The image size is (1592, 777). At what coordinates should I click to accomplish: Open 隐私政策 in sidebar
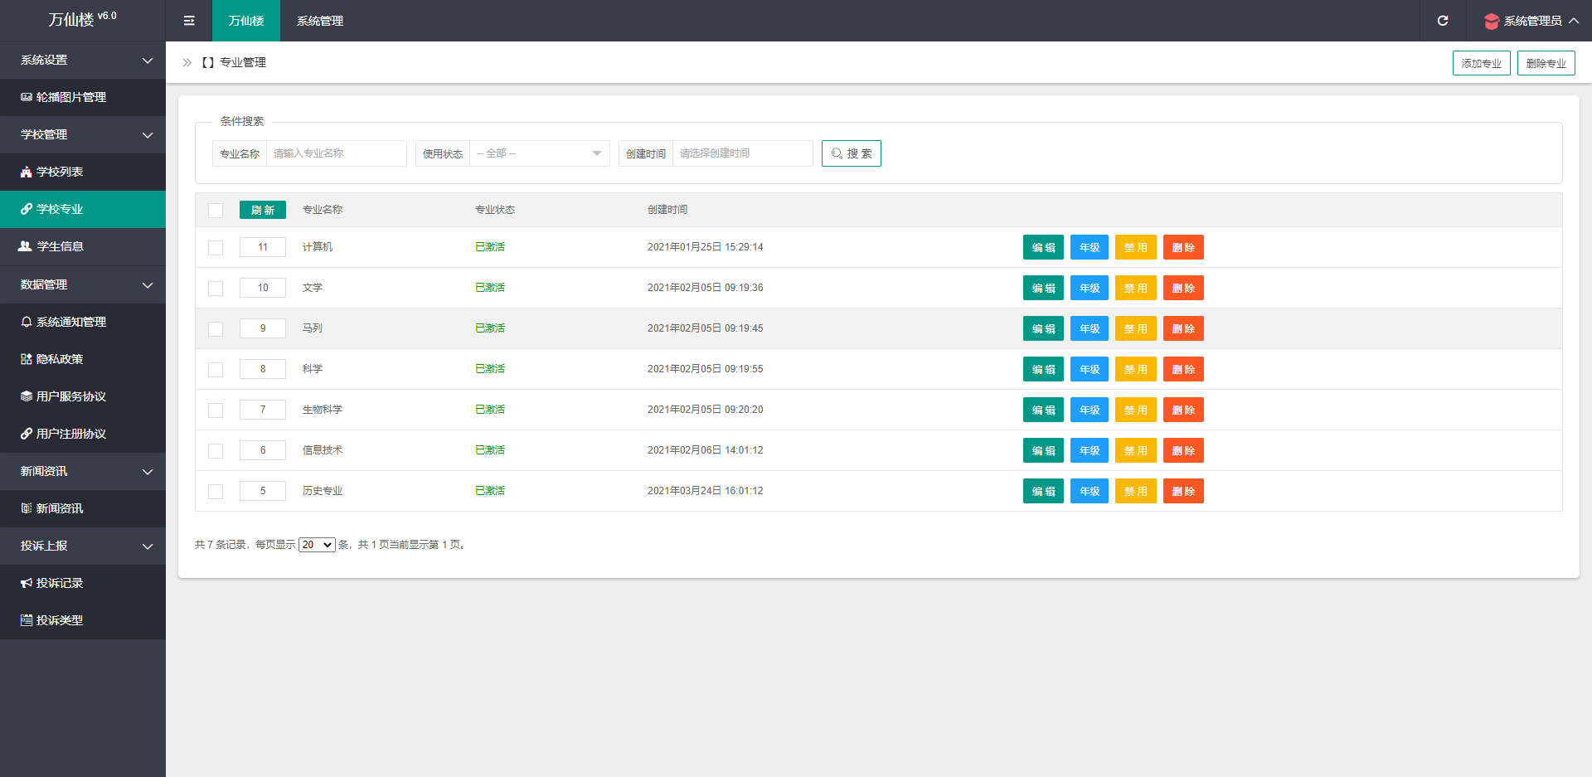(83, 359)
